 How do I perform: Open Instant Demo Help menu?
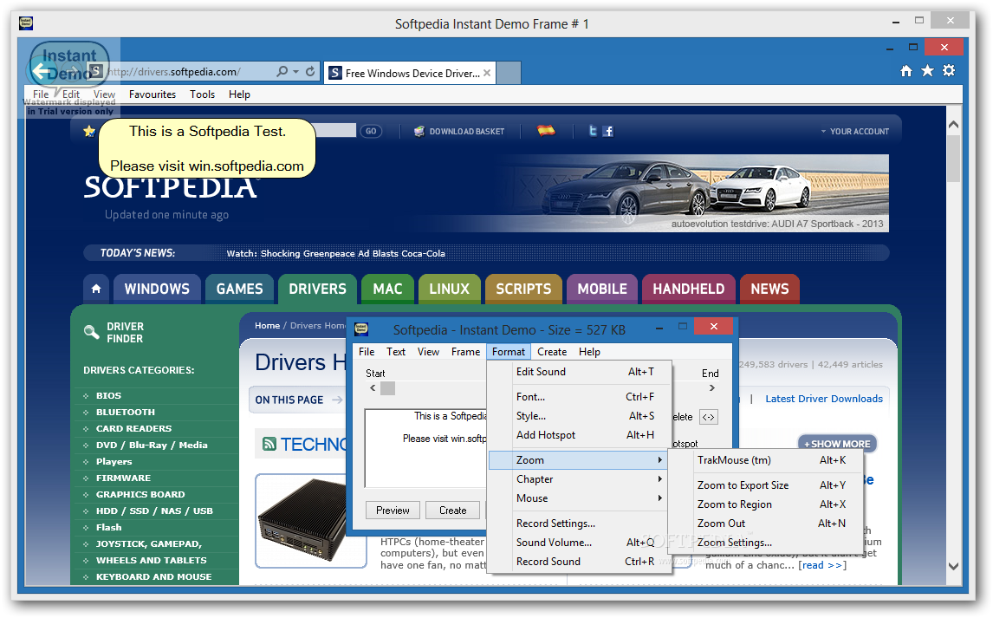[x=589, y=351]
